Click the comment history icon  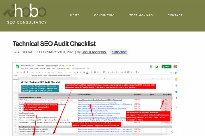pyautogui.click(x=151, y=67)
